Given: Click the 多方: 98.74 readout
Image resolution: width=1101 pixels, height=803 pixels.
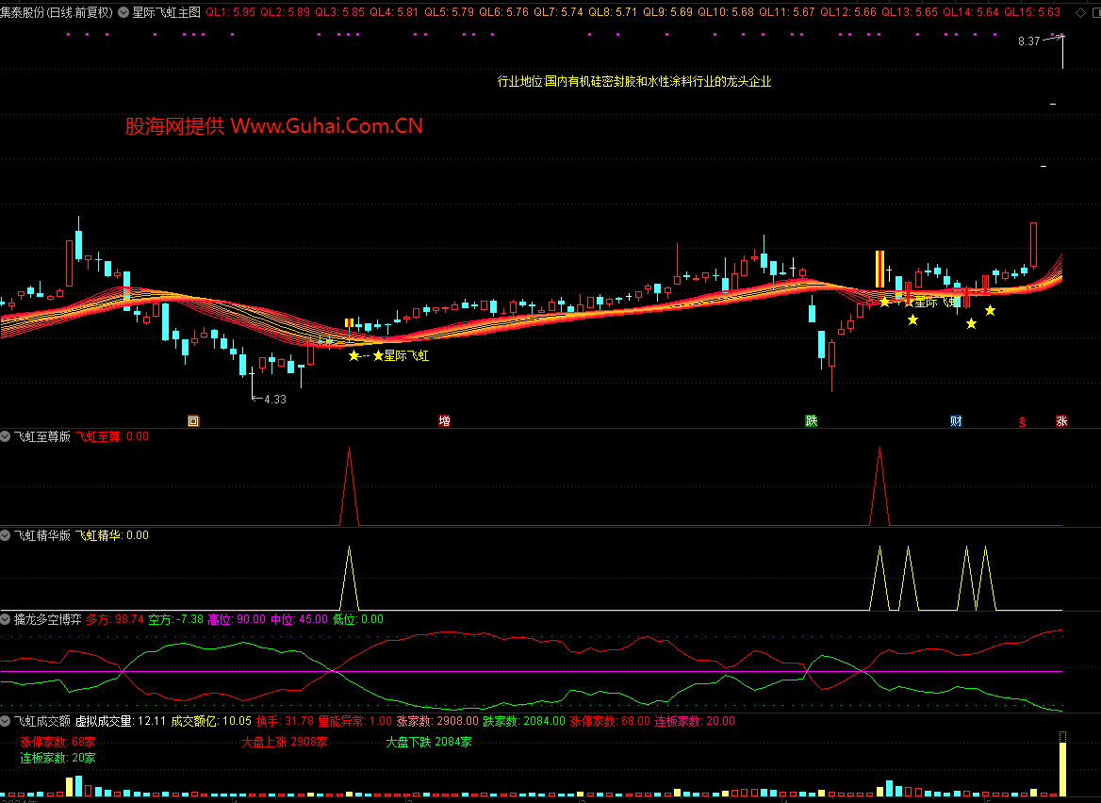Looking at the screenshot, I should pyautogui.click(x=115, y=619).
